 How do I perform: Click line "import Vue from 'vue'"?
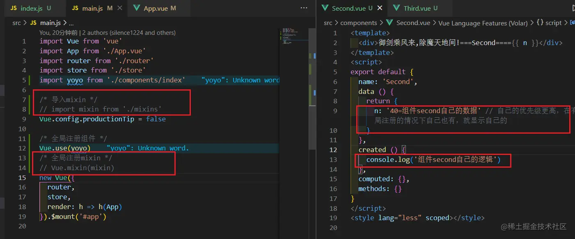click(x=81, y=41)
